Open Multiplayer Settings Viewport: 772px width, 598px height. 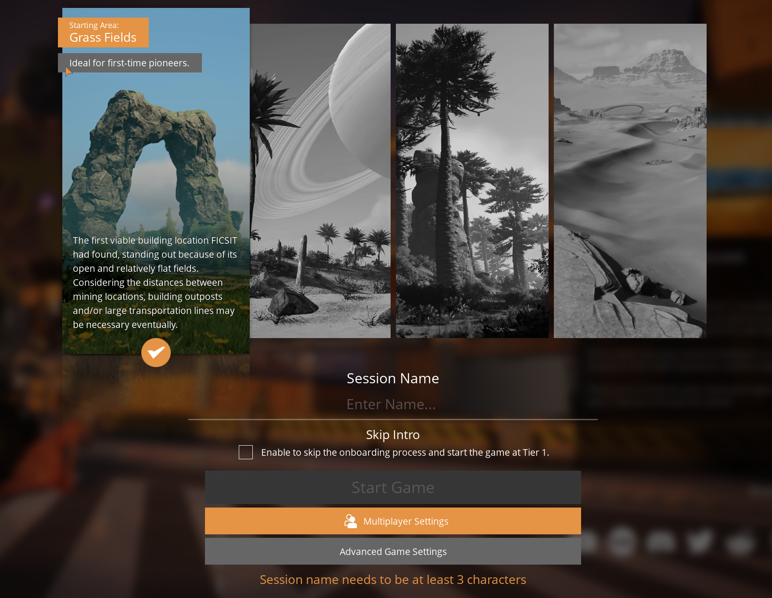393,521
